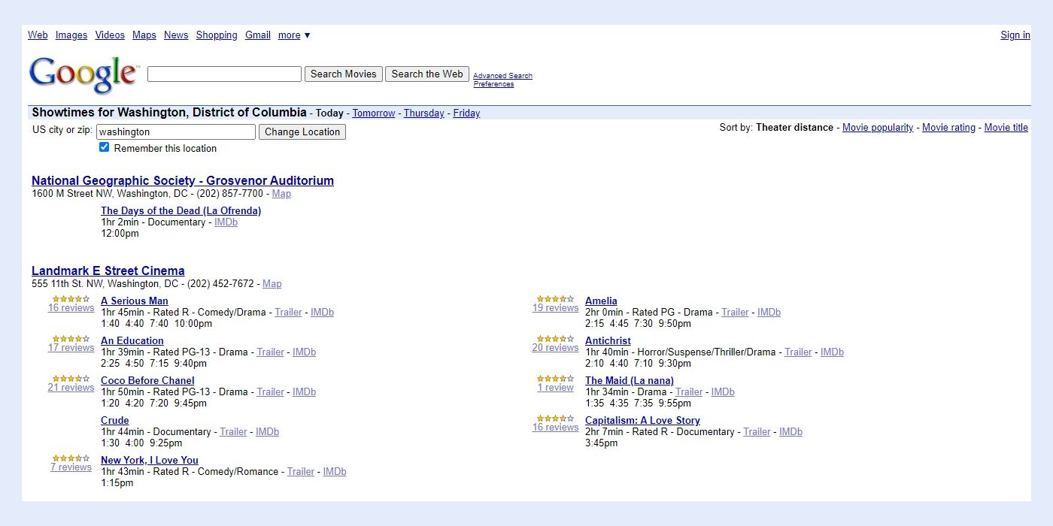Uncheck Remember this location checkbox

(105, 147)
